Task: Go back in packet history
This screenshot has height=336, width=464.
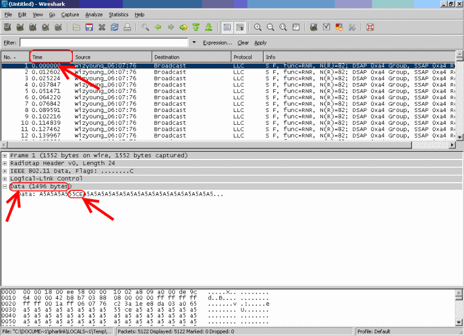Action: coord(158,27)
